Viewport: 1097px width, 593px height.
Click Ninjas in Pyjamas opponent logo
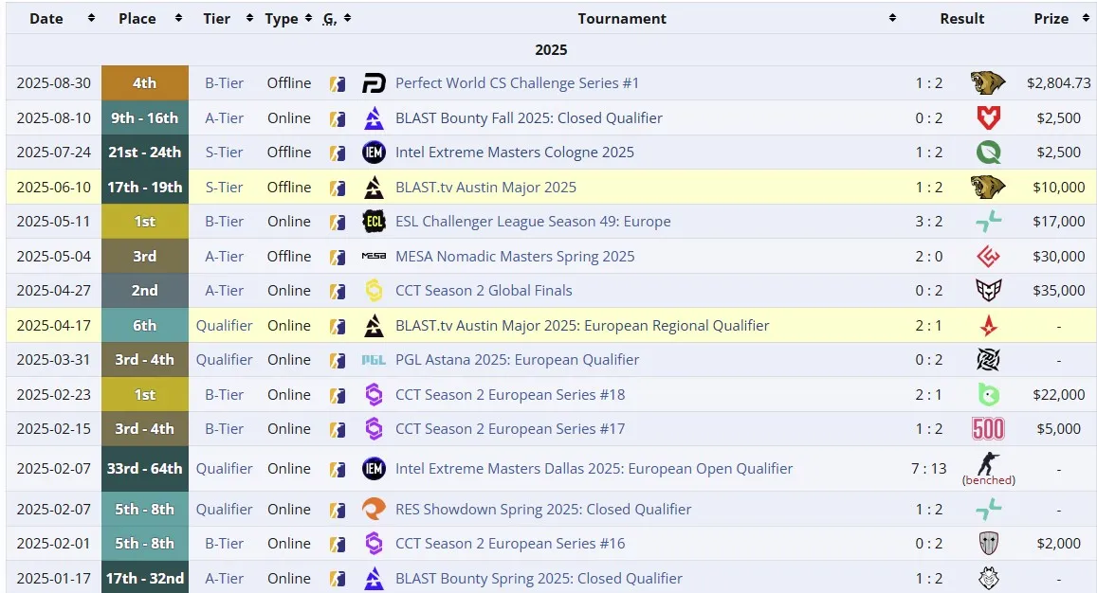click(x=988, y=359)
